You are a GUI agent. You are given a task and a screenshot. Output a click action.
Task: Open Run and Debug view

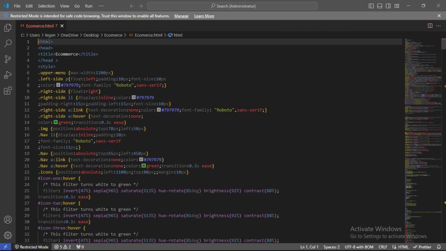click(7, 75)
